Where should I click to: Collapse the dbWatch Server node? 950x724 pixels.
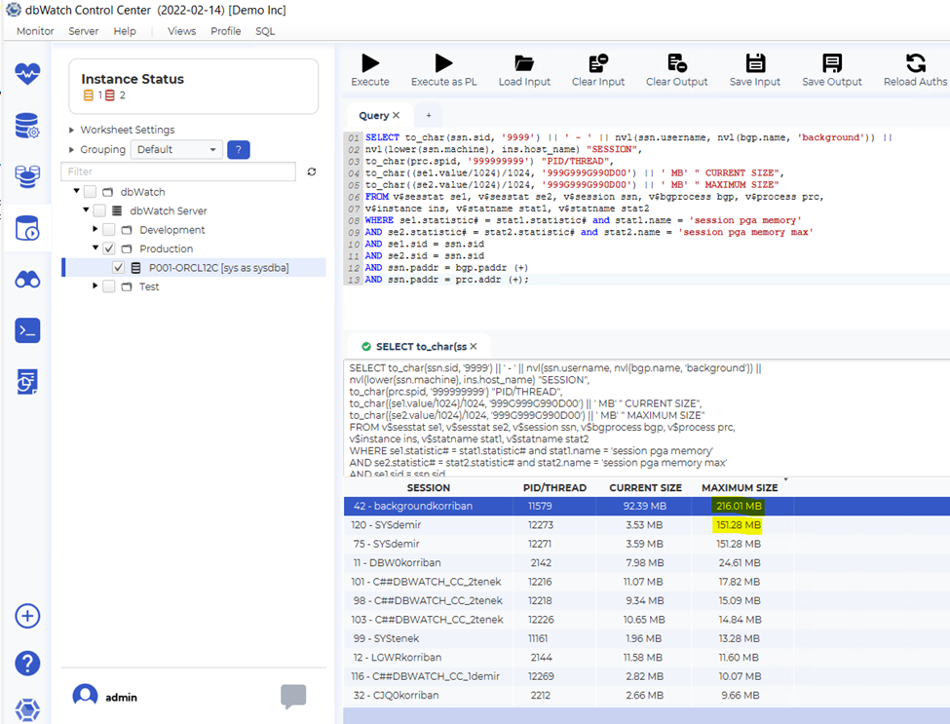[x=86, y=210]
